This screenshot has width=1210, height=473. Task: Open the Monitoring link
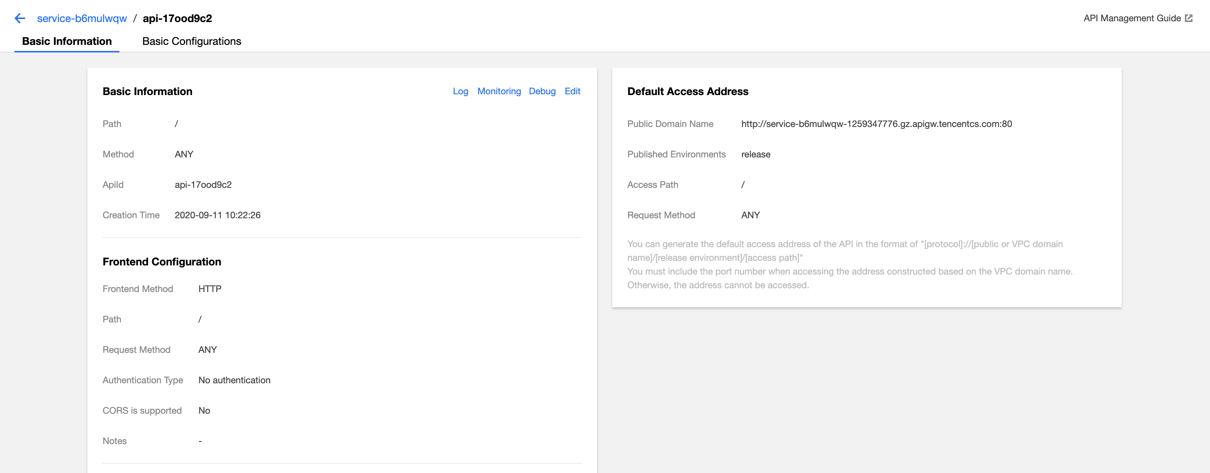[499, 91]
